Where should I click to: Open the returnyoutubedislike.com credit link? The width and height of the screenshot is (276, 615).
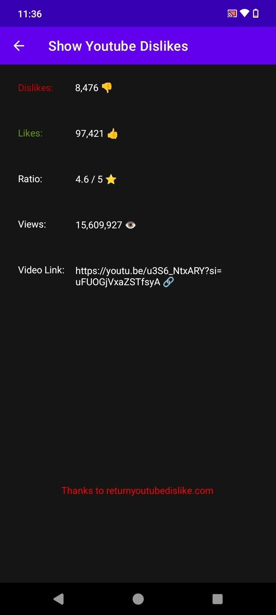click(137, 490)
